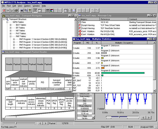Click the second Payload block in packet diagram
The image size is (158, 129).
[33, 64]
